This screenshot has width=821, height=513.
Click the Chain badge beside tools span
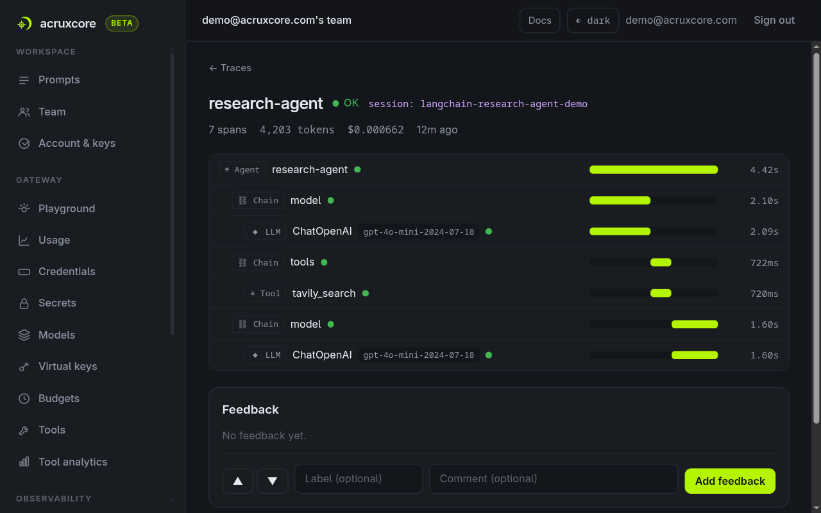tap(258, 262)
